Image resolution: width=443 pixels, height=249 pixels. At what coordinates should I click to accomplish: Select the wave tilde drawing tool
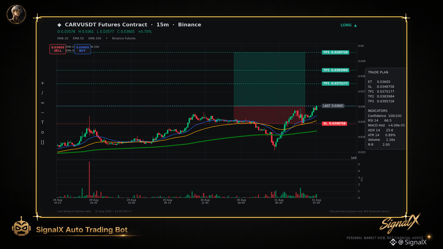click(42, 112)
